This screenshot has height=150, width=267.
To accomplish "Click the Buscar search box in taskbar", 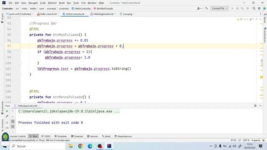I will tap(38, 146).
